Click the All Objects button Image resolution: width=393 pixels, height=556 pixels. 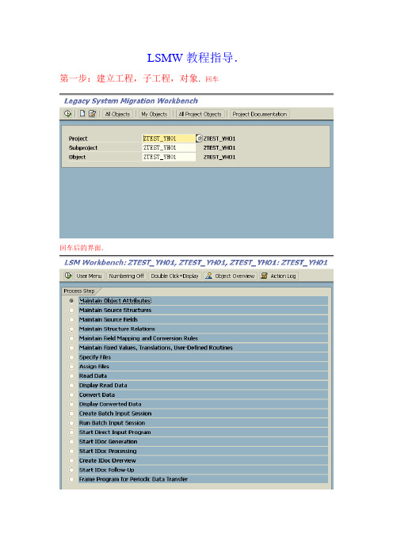click(117, 114)
